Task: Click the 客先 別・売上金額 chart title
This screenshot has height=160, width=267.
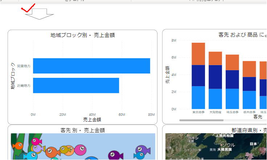Action: [83, 130]
